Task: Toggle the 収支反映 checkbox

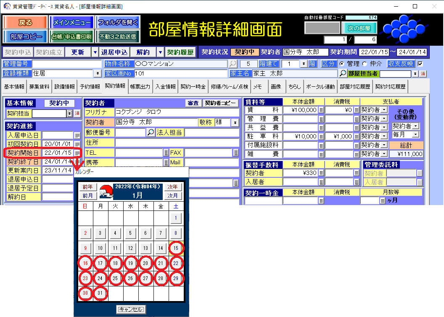Action: [x=420, y=64]
